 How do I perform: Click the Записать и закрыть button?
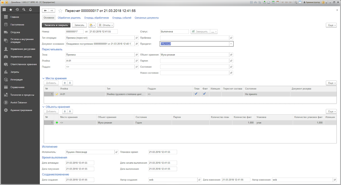56,25
